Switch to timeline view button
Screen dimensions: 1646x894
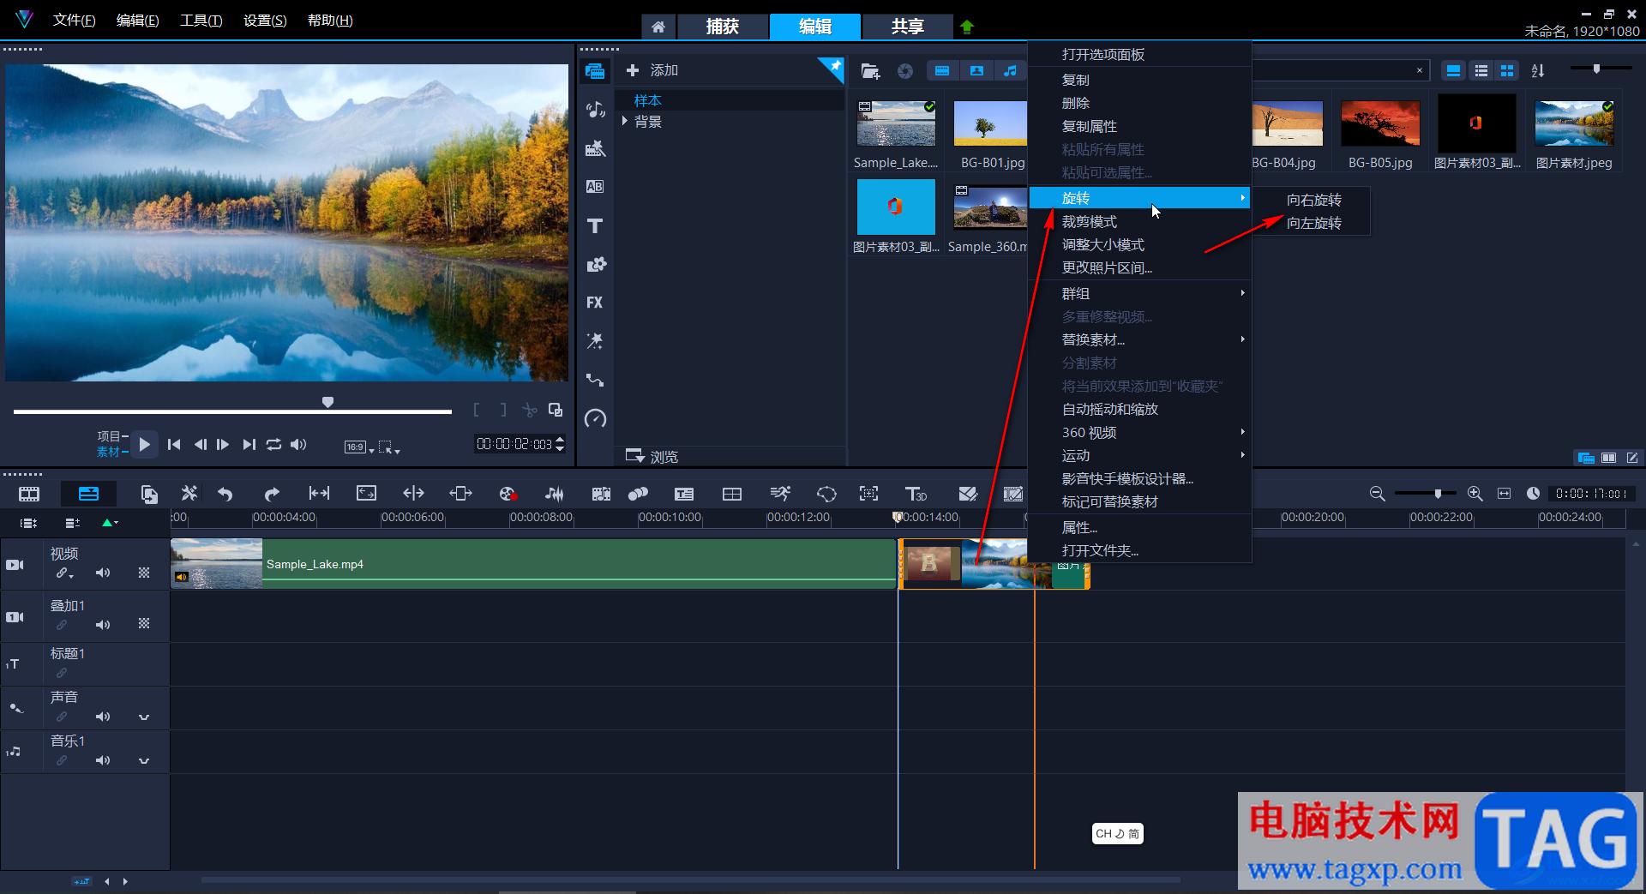[x=88, y=494]
